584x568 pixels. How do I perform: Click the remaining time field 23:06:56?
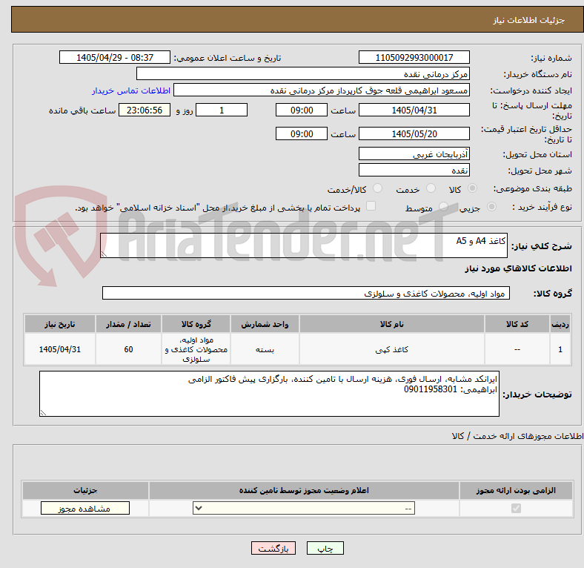coord(145,110)
